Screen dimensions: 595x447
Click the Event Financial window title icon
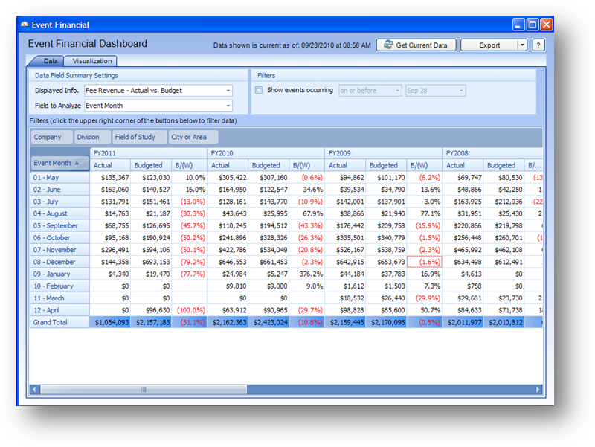tap(25, 25)
